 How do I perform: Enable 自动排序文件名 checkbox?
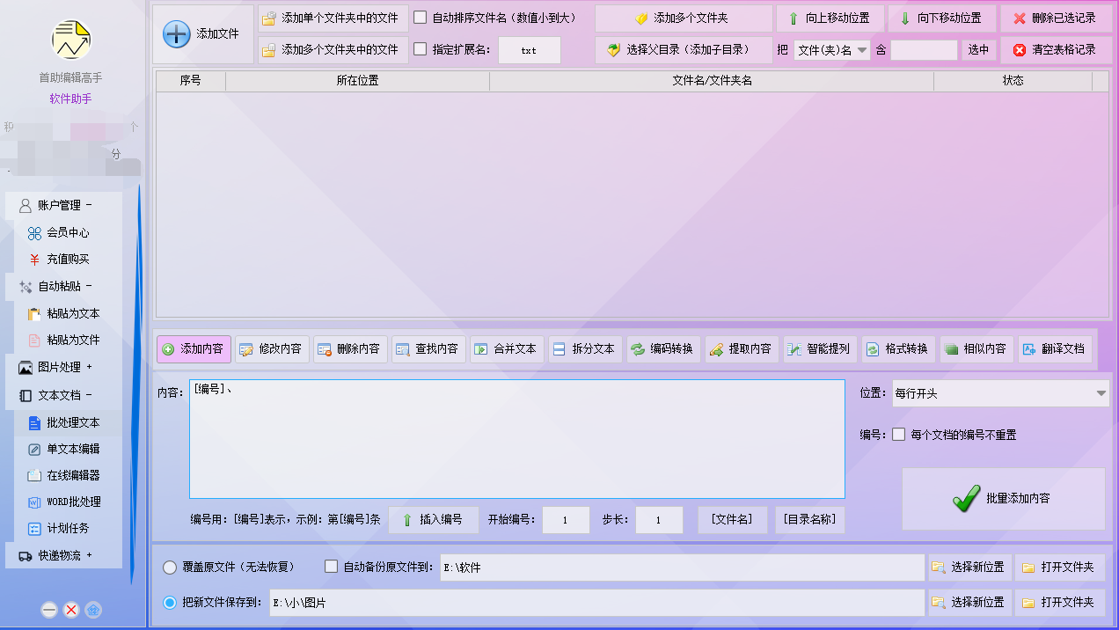tap(421, 18)
